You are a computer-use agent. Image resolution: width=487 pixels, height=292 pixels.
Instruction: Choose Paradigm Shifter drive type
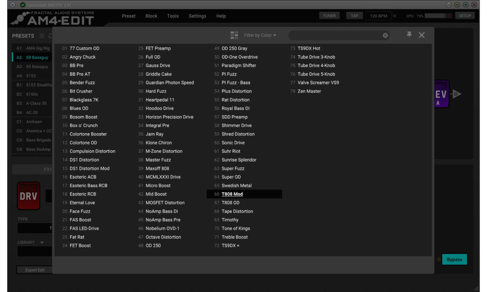[x=239, y=66]
